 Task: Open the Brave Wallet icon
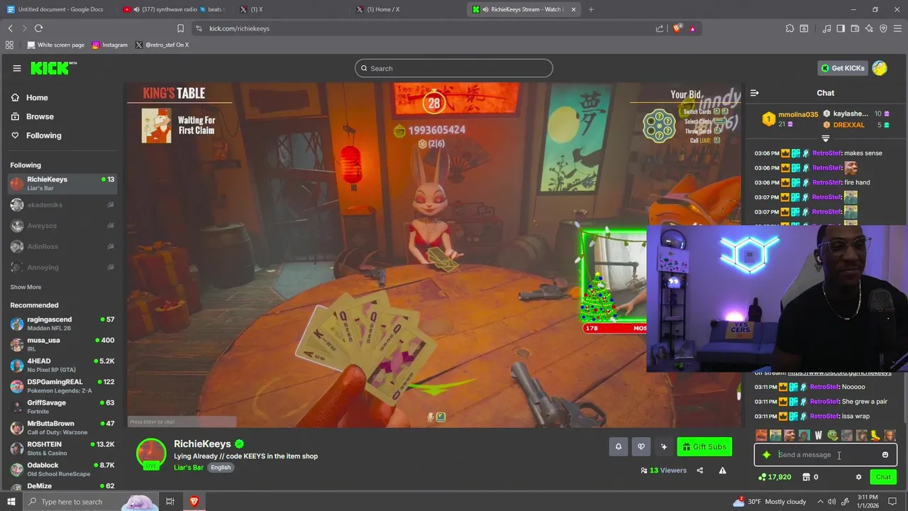[x=855, y=28]
